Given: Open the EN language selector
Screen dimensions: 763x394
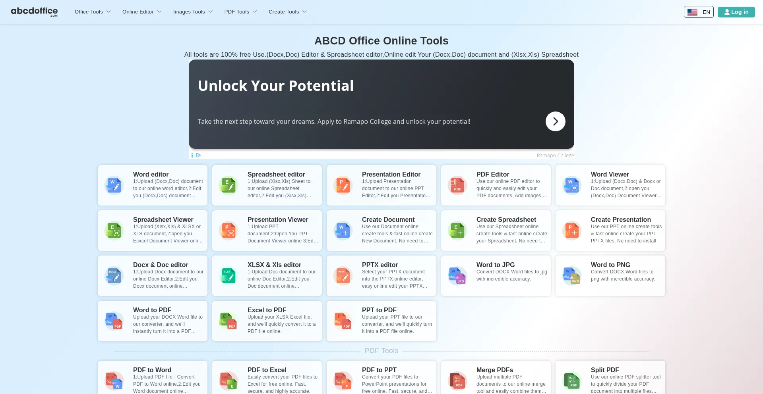Looking at the screenshot, I should tap(698, 12).
